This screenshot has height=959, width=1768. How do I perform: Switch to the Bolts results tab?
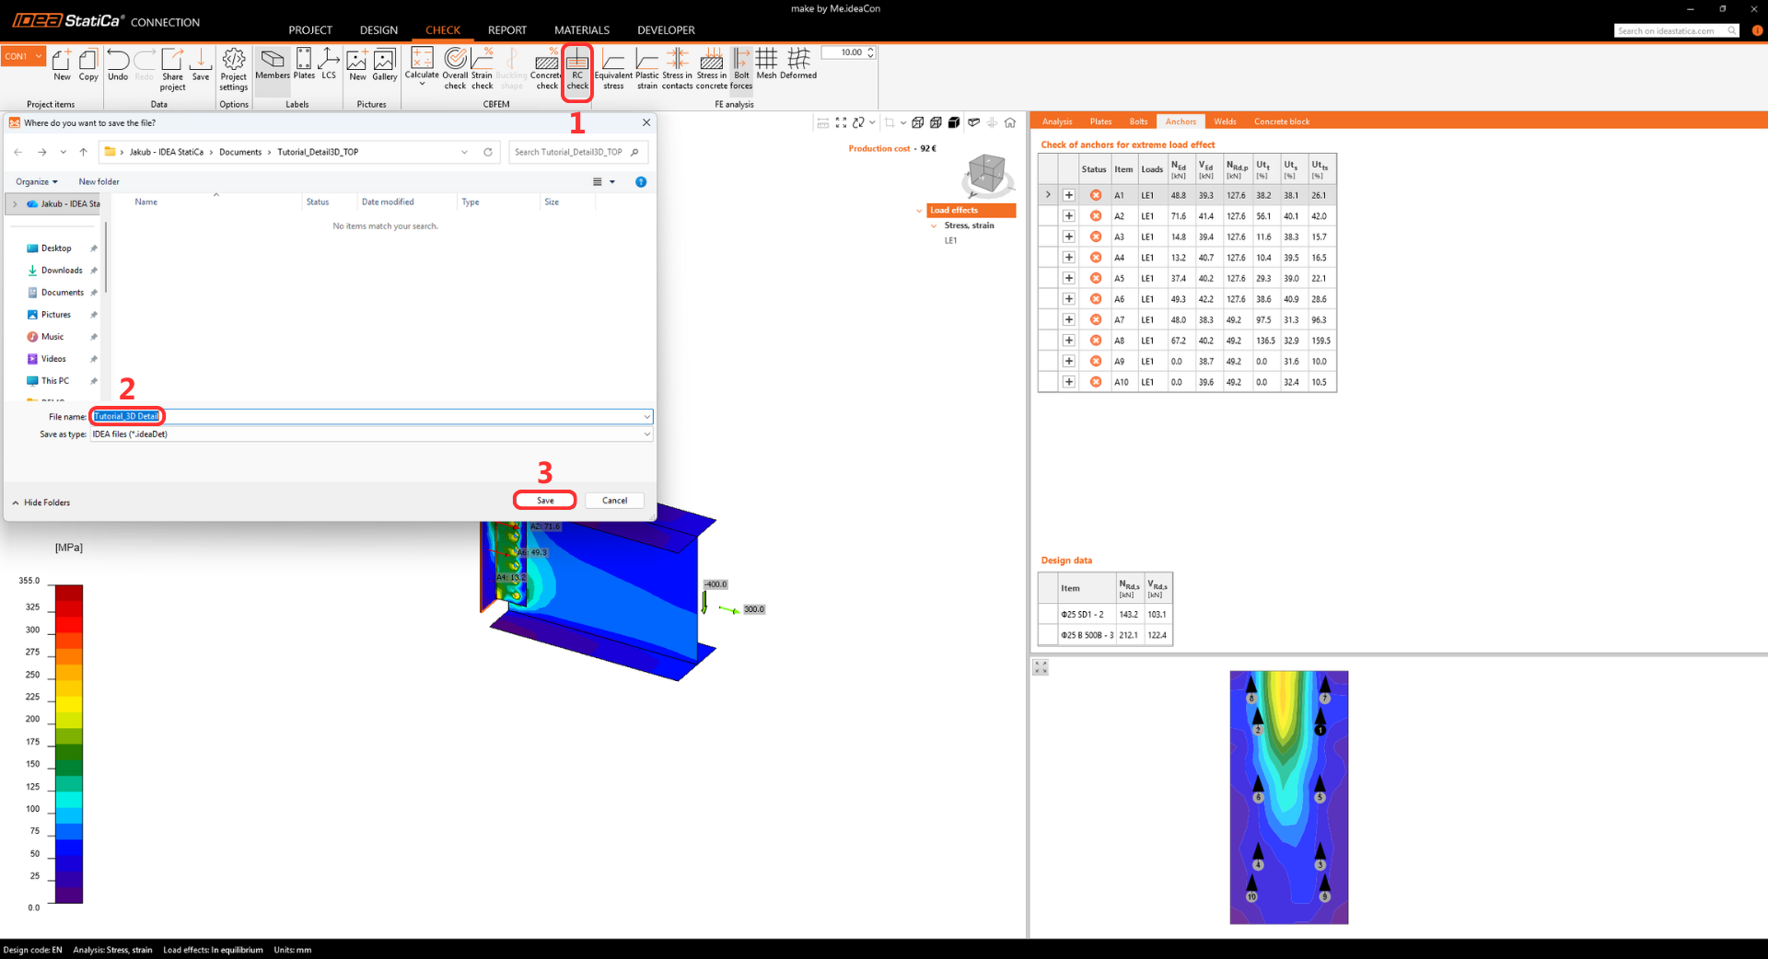(x=1138, y=121)
